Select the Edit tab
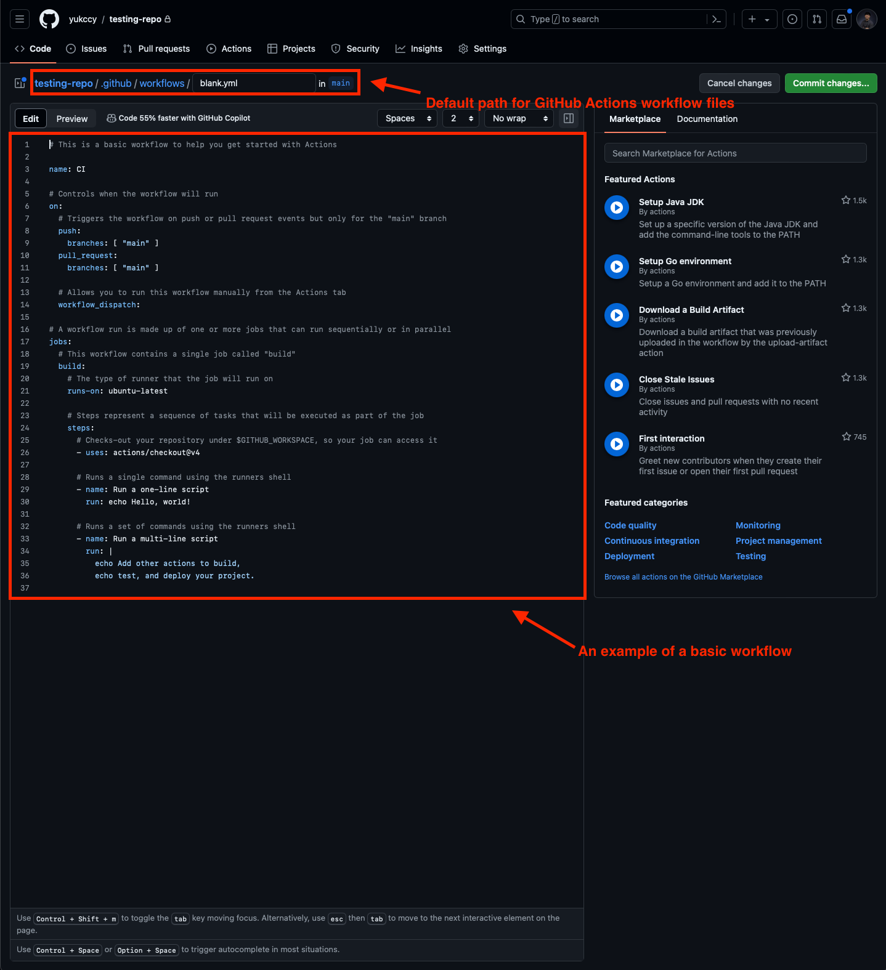The image size is (886, 970). (x=31, y=119)
